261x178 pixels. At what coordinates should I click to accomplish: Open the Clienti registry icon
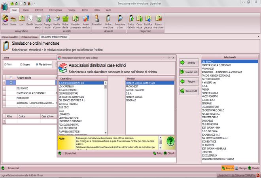[x=5, y=20]
